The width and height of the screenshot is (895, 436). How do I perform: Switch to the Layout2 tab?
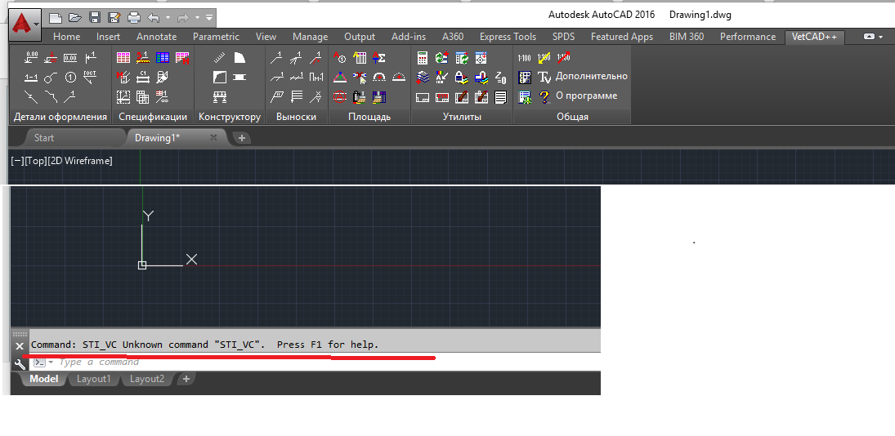click(x=146, y=379)
